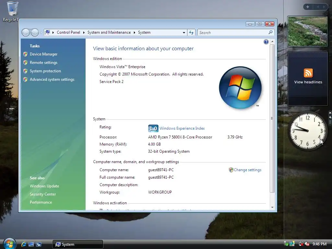Click the disconnected network tray icon
The image size is (332, 249).
point(301,244)
